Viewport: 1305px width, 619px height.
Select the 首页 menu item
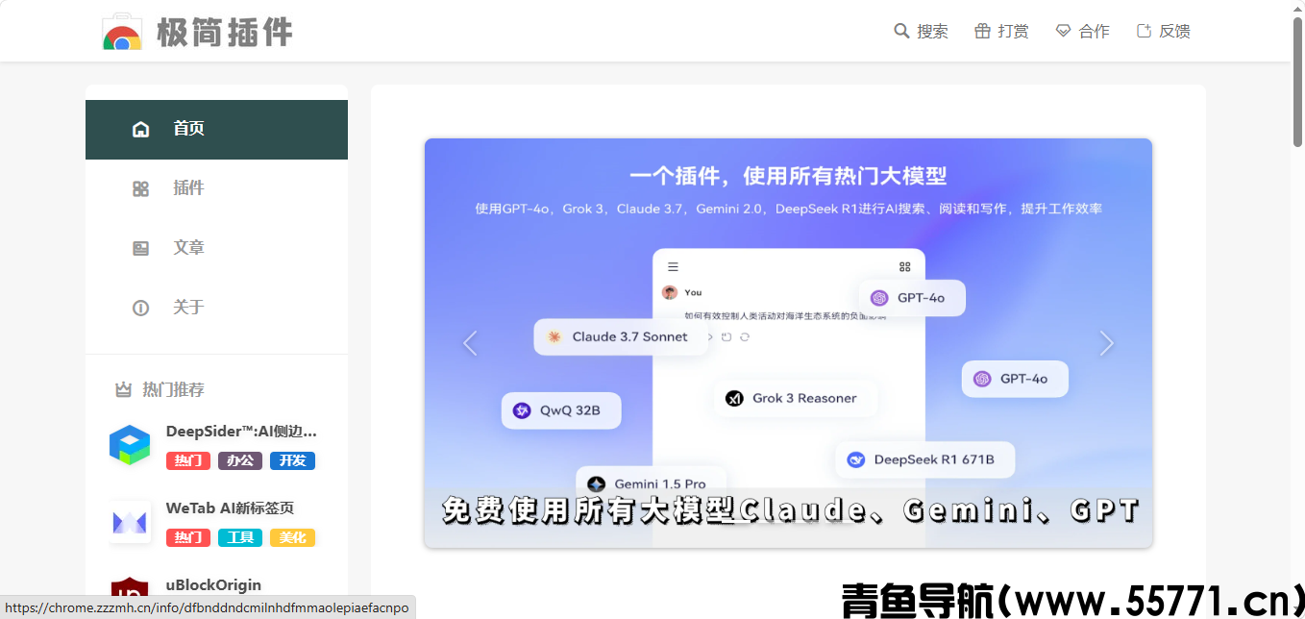[216, 129]
